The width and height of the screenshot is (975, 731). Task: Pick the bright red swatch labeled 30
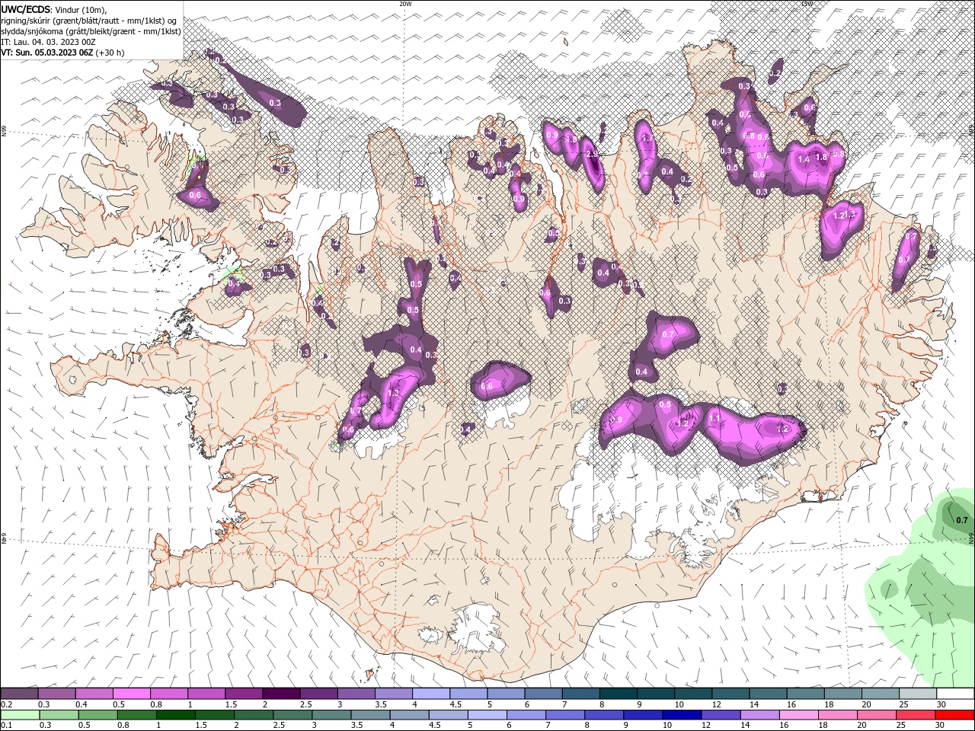(955, 715)
